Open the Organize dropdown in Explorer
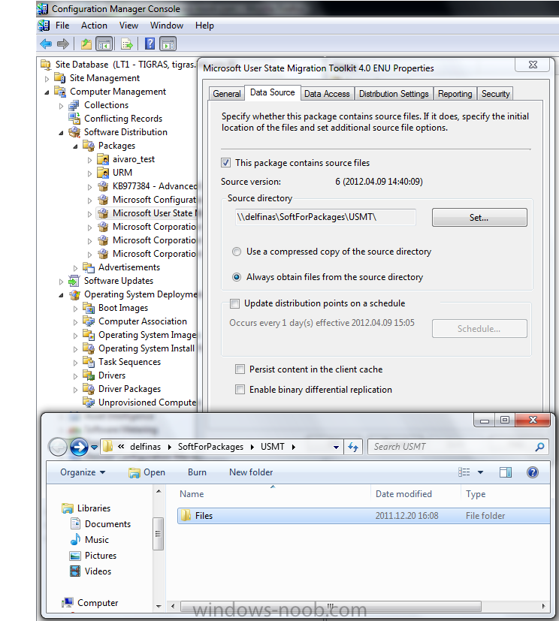The height and width of the screenshot is (621, 559). (x=83, y=472)
